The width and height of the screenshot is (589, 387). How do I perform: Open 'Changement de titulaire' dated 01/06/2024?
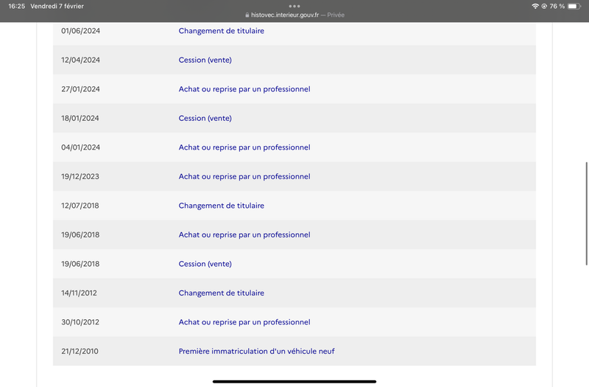point(222,31)
